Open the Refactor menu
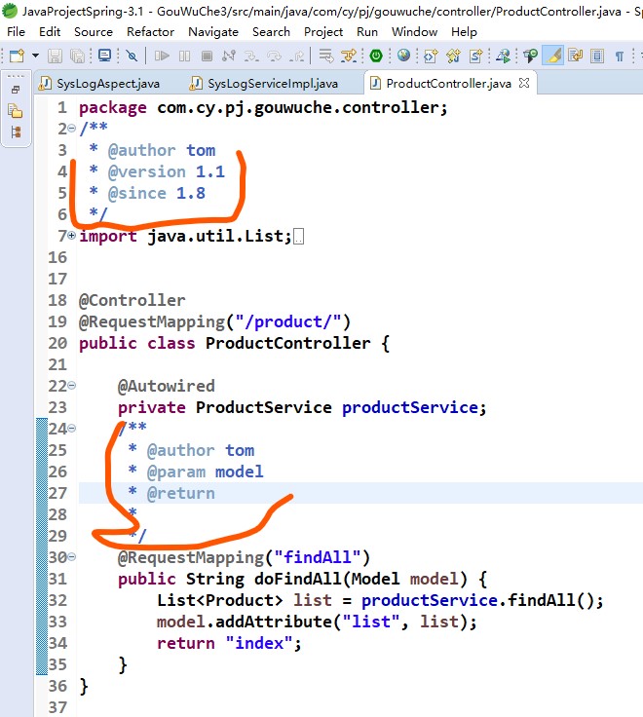Image resolution: width=643 pixels, height=717 pixels. (150, 31)
